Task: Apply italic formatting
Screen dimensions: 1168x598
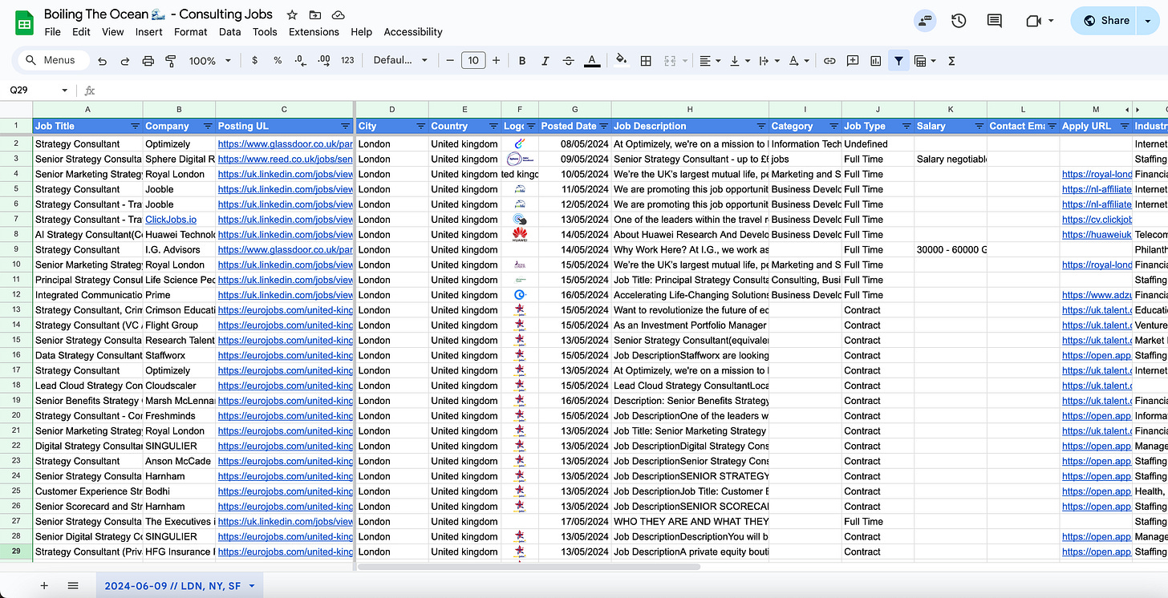Action: point(545,61)
